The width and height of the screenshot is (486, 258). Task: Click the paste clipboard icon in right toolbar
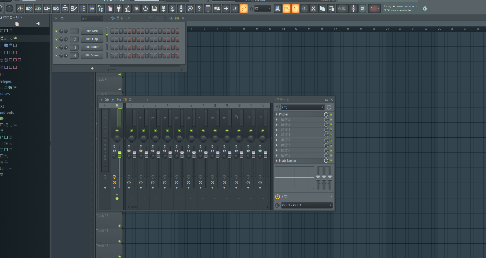click(331, 9)
